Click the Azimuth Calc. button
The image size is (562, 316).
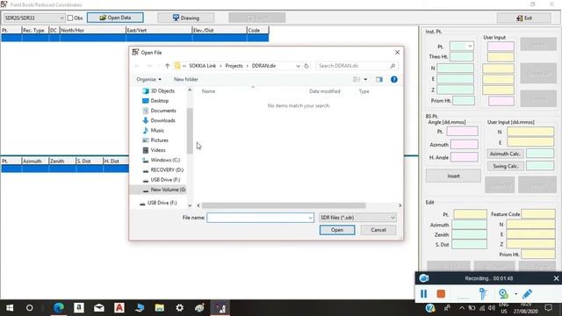[505, 154]
